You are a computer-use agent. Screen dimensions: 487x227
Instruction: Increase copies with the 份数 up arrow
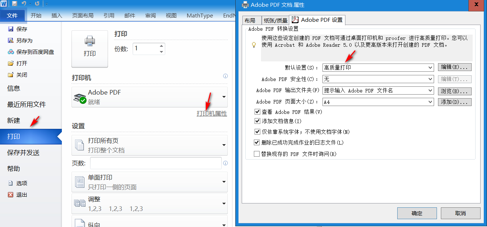(x=162, y=46)
